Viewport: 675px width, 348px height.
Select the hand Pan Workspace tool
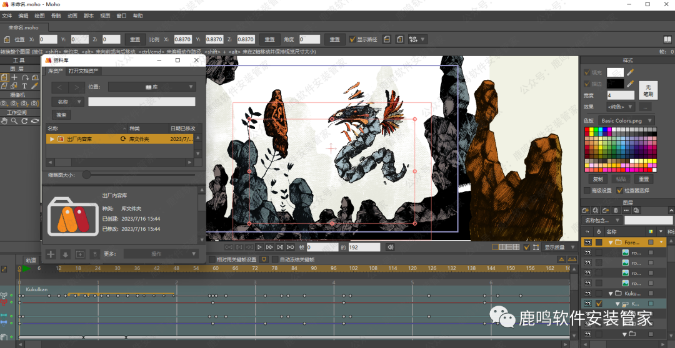[4, 121]
